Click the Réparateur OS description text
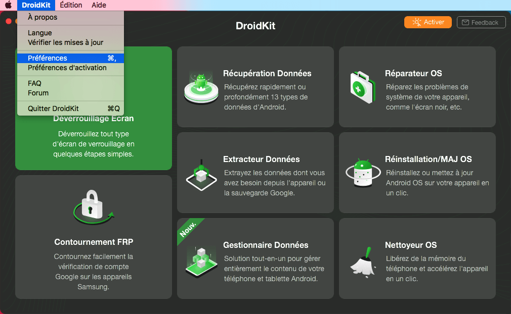 tap(428, 97)
